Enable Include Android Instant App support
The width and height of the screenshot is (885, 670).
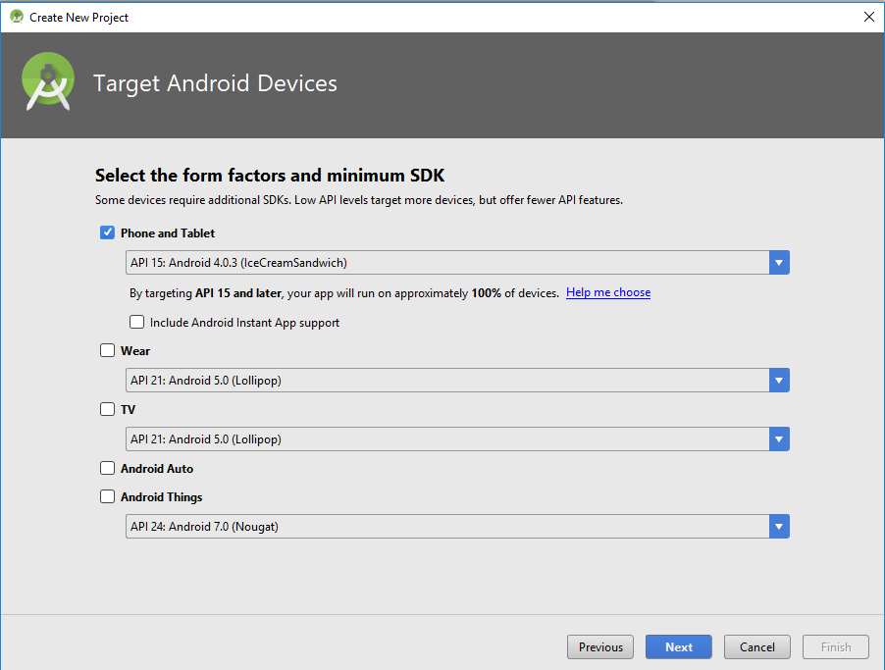(x=136, y=322)
